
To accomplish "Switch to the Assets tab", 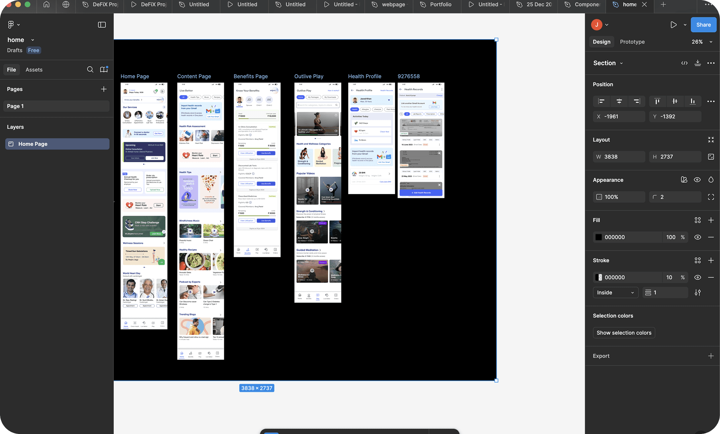I will (x=34, y=69).
